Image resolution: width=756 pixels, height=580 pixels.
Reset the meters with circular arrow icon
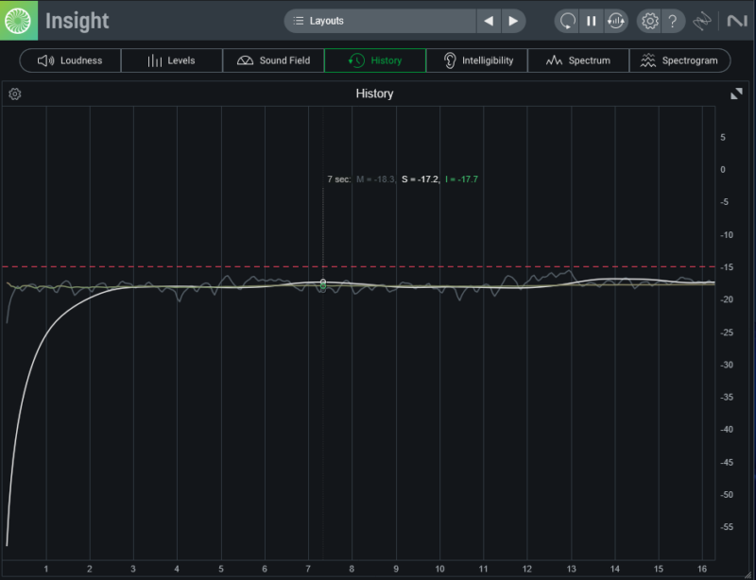click(x=567, y=21)
